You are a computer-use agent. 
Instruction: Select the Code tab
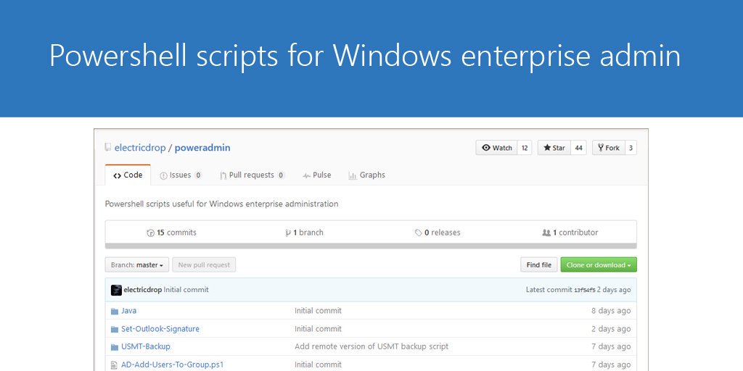tap(128, 175)
